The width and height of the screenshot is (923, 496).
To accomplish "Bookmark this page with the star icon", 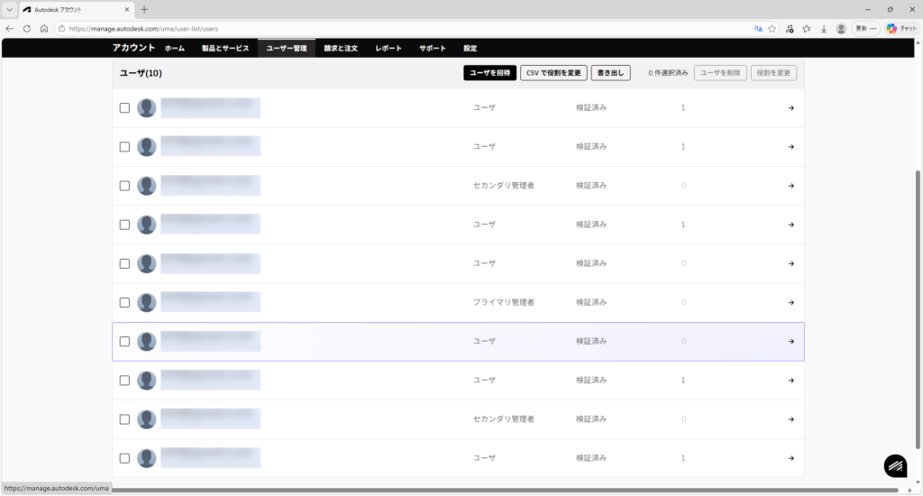I will pyautogui.click(x=772, y=28).
